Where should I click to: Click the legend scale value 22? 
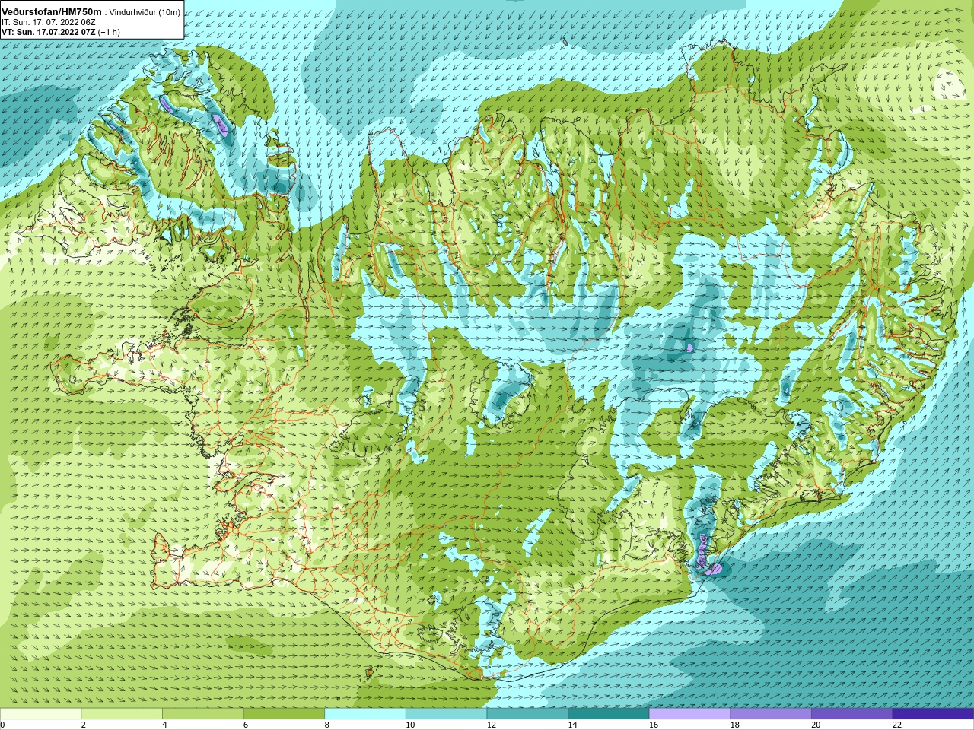pyautogui.click(x=897, y=725)
